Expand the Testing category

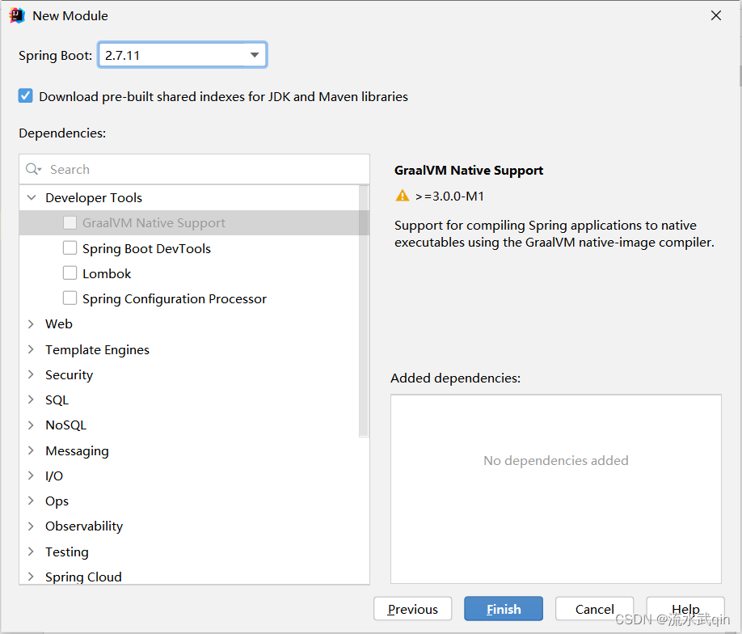[32, 552]
